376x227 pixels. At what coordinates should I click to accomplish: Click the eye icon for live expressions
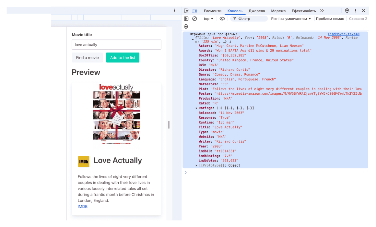point(222,19)
